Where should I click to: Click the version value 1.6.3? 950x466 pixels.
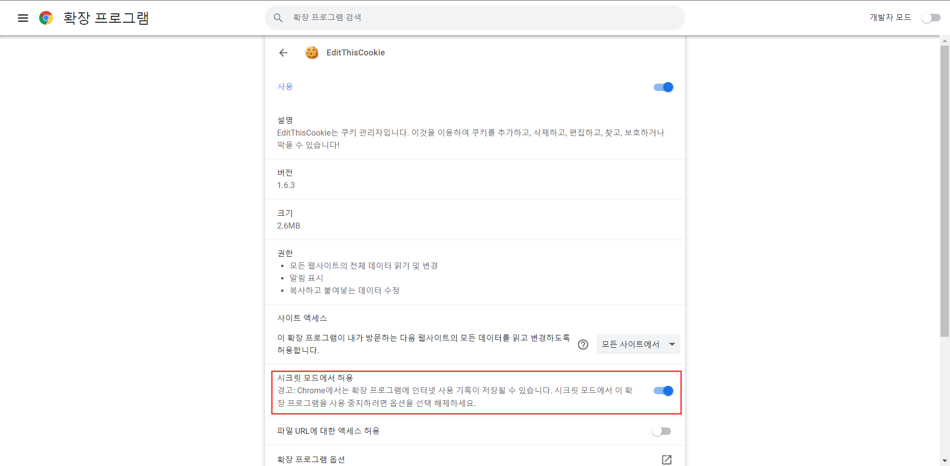click(286, 185)
